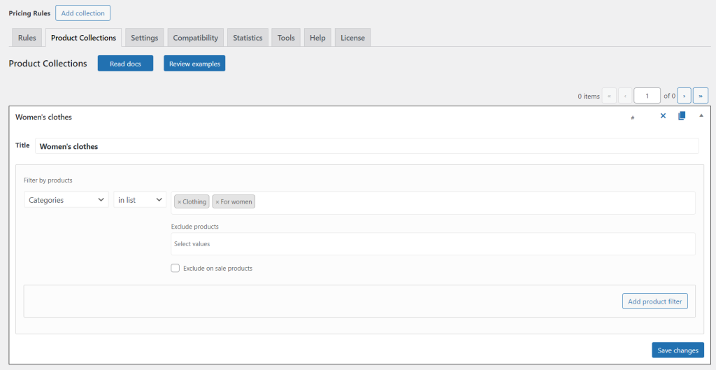This screenshot has height=370, width=716.
Task: Open Read docs
Action: [x=125, y=64]
